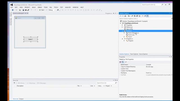Expand the References tree node

click(x=122, y=27)
